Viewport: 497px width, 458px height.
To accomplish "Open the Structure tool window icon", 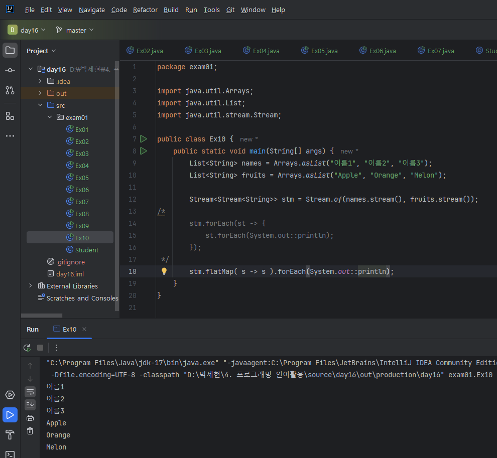I will (10, 116).
